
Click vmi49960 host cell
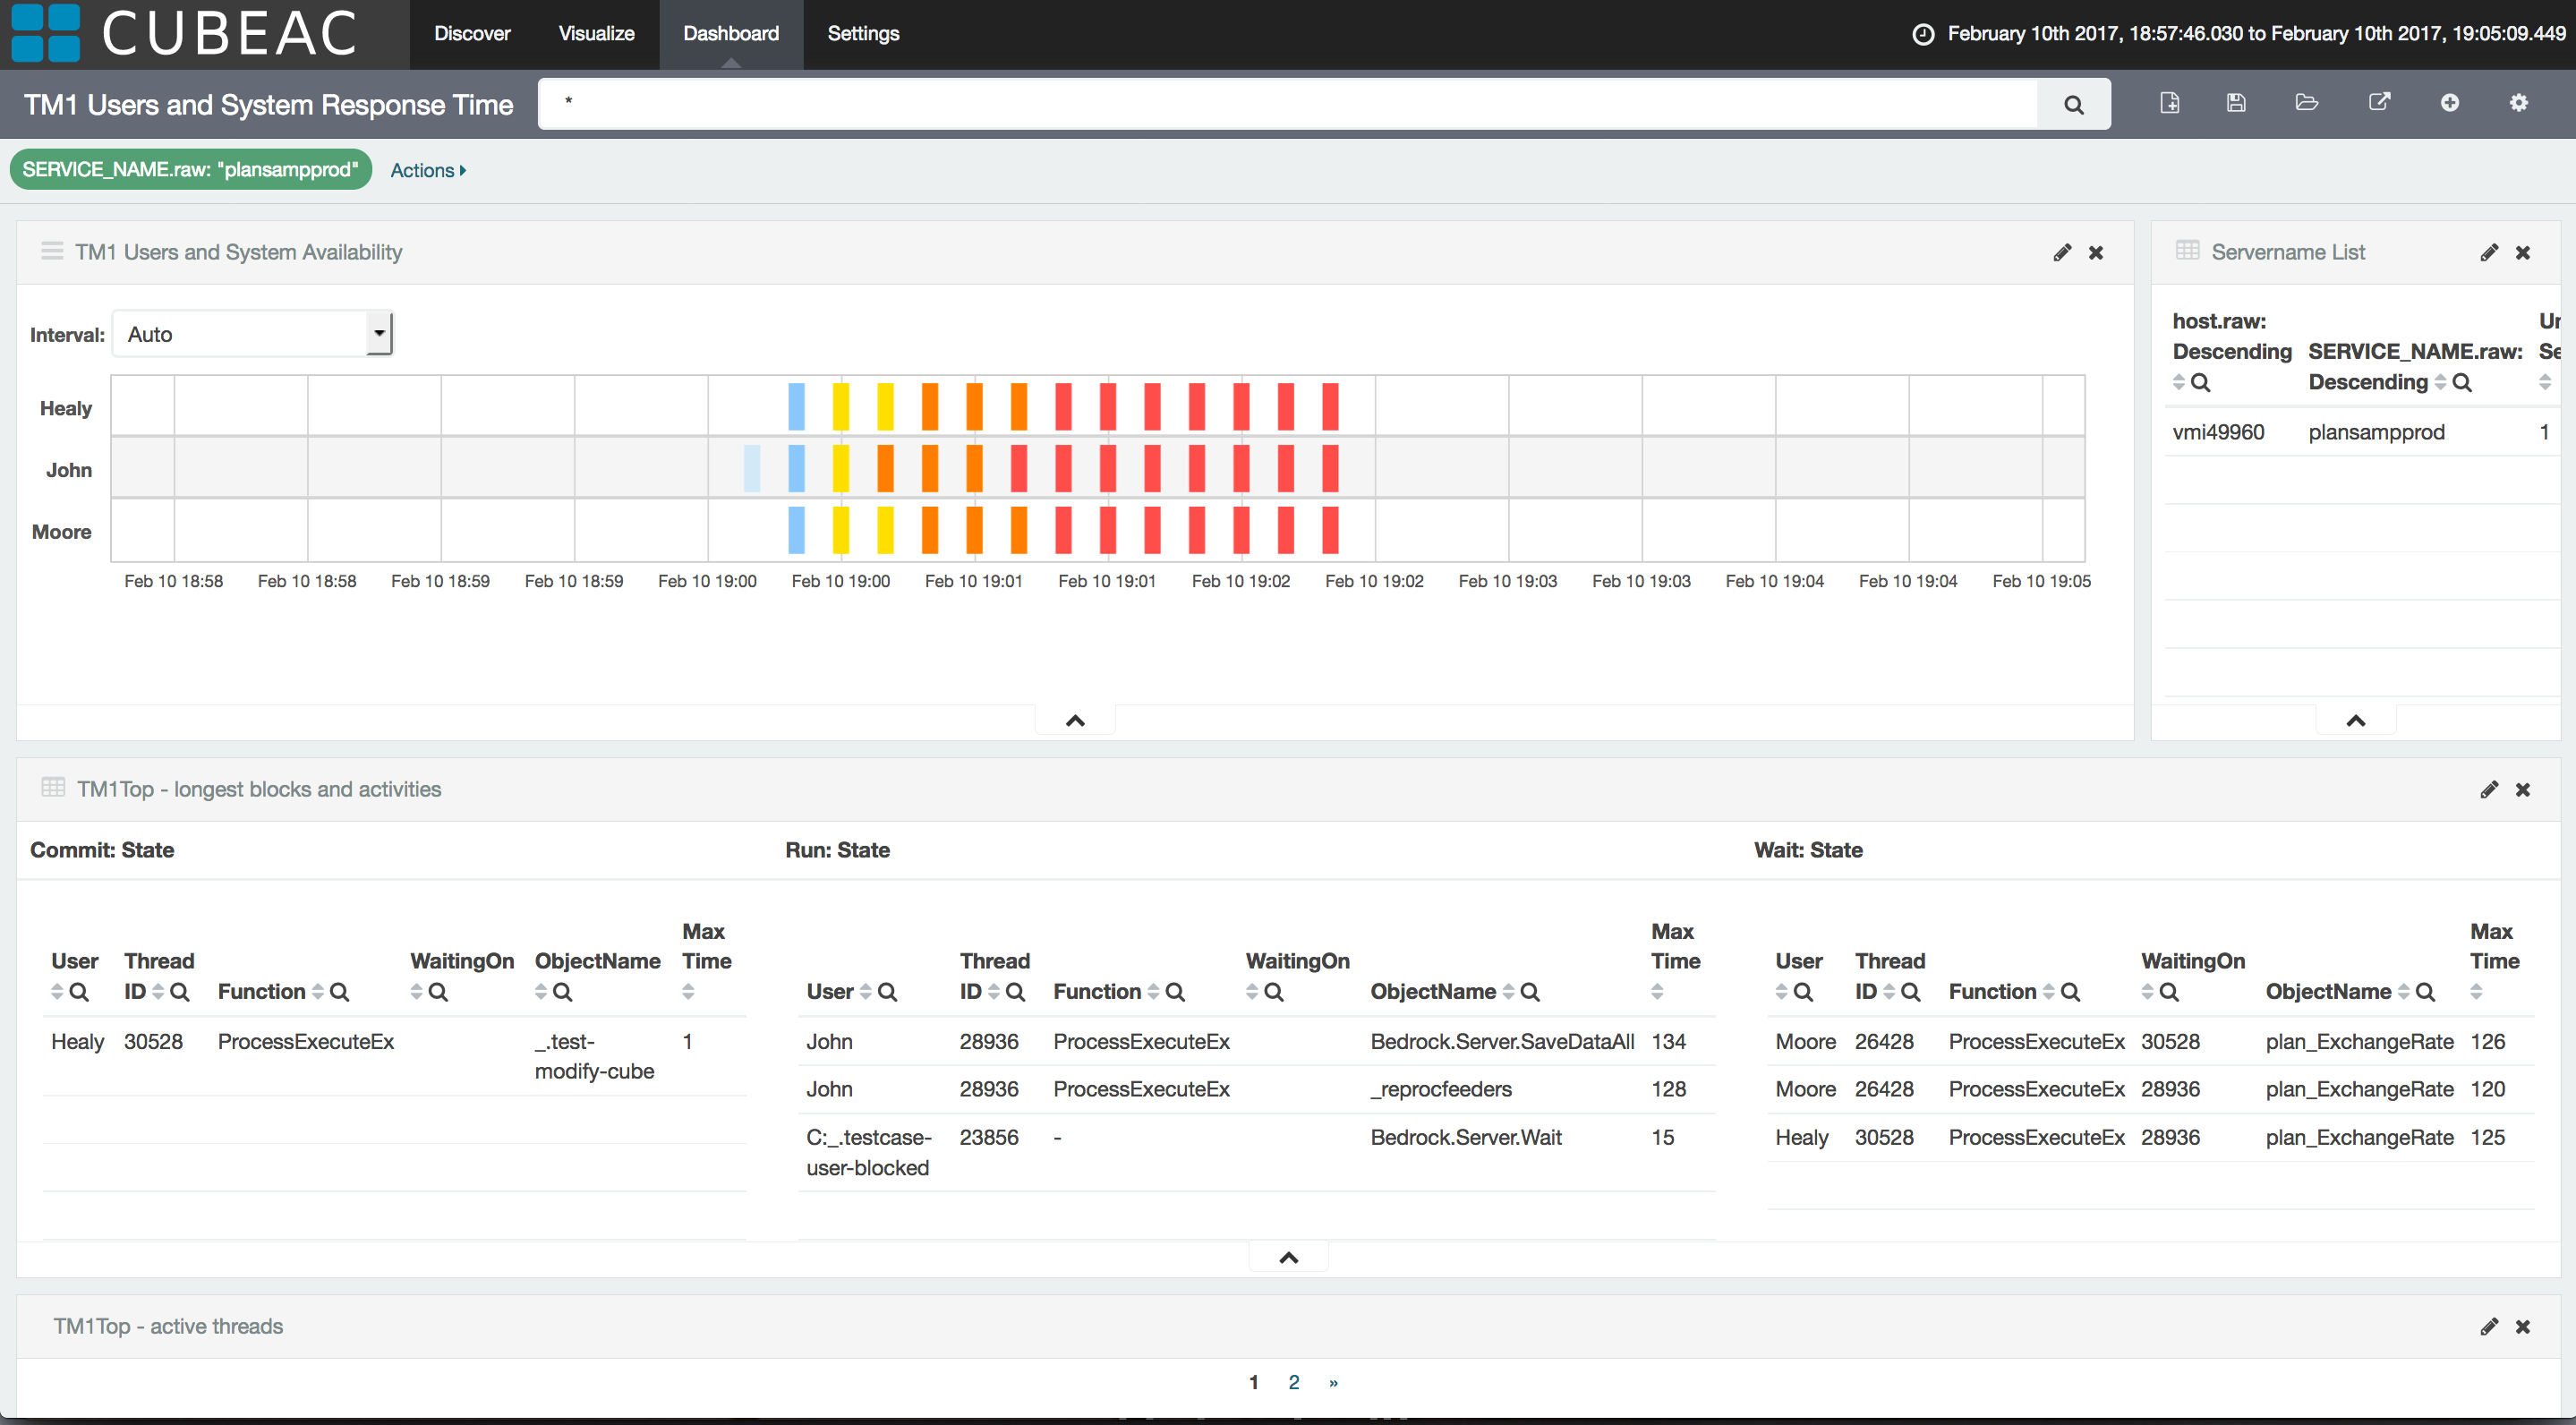tap(2218, 432)
